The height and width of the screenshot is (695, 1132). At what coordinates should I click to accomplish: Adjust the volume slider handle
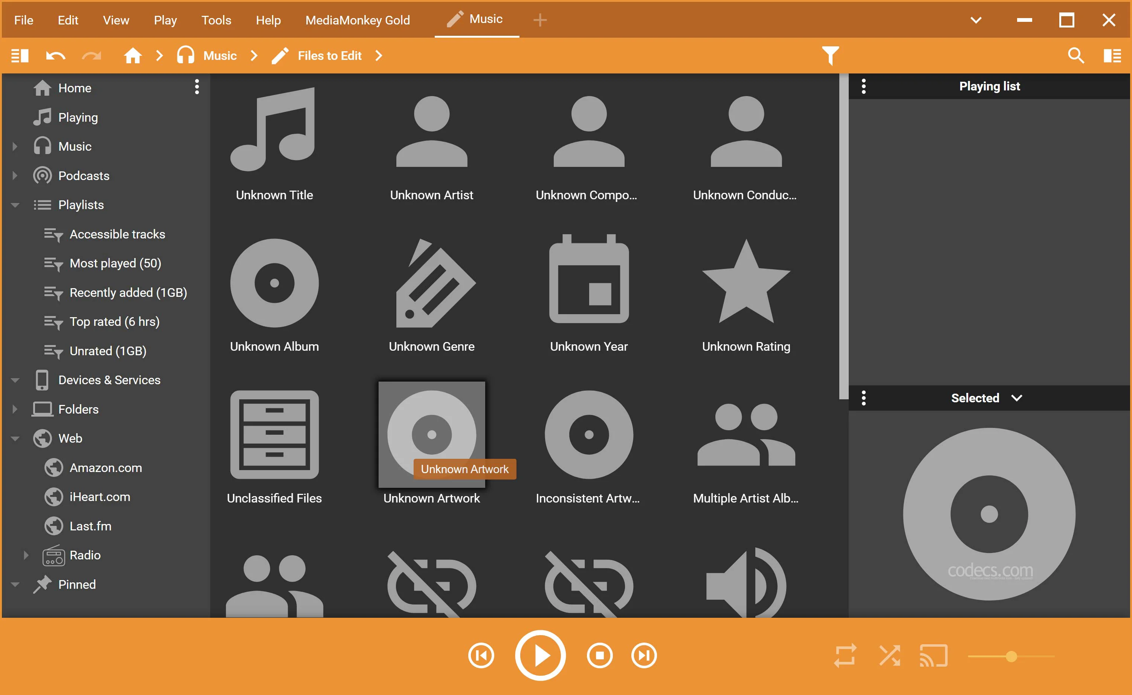click(1011, 656)
